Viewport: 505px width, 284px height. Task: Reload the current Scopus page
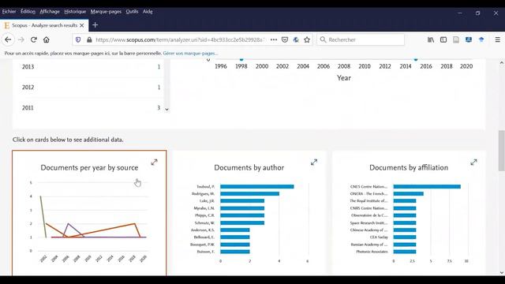pyautogui.click(x=33, y=39)
